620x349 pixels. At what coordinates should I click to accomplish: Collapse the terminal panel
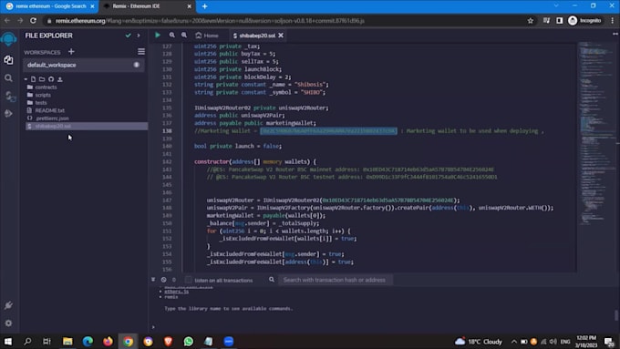[153, 280]
